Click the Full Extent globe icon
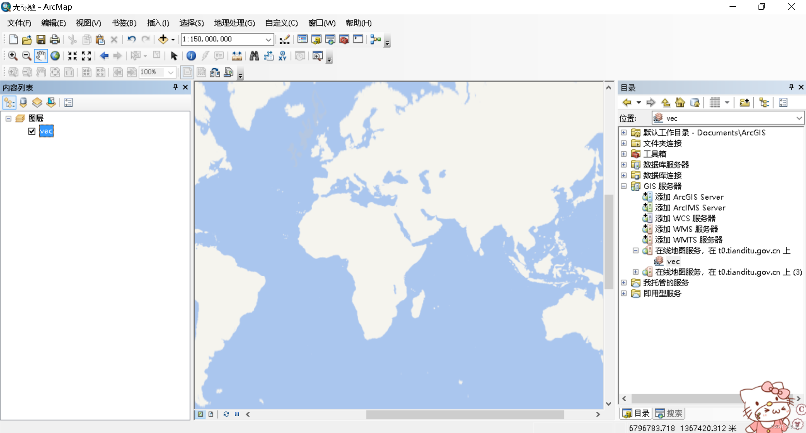The height and width of the screenshot is (433, 806). (x=55, y=55)
